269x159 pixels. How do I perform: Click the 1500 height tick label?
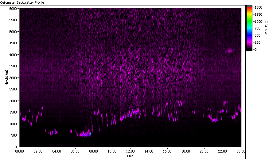pyautogui.click(x=13, y=113)
